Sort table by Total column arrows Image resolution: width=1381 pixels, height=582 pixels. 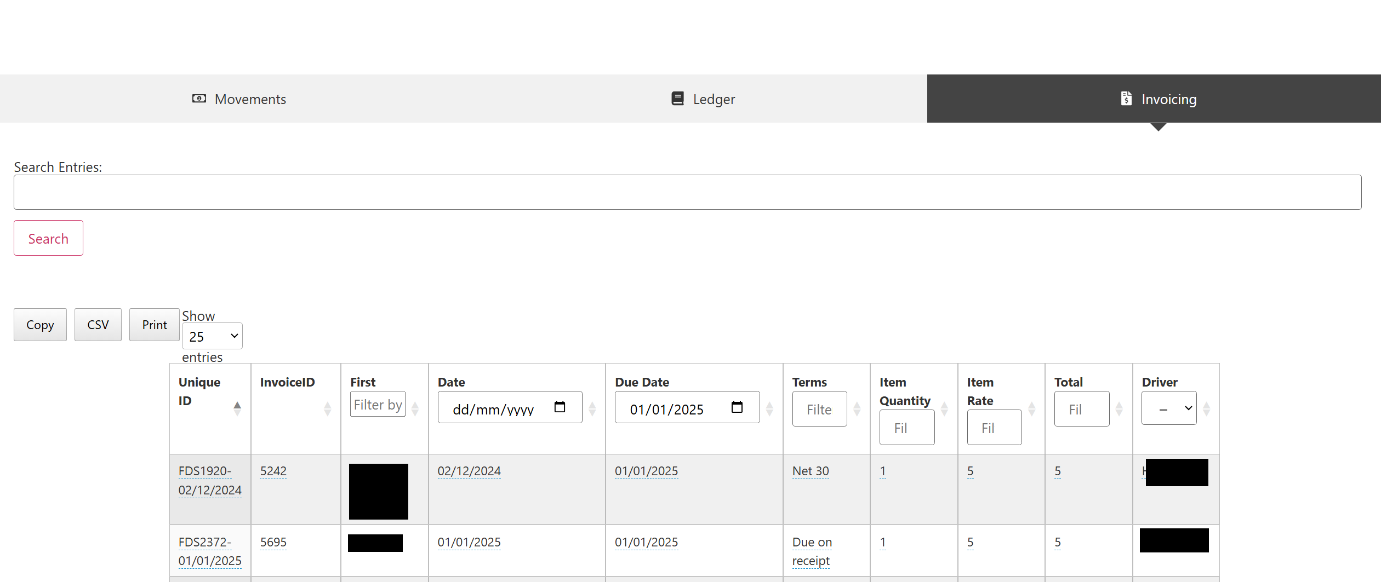[x=1119, y=408]
